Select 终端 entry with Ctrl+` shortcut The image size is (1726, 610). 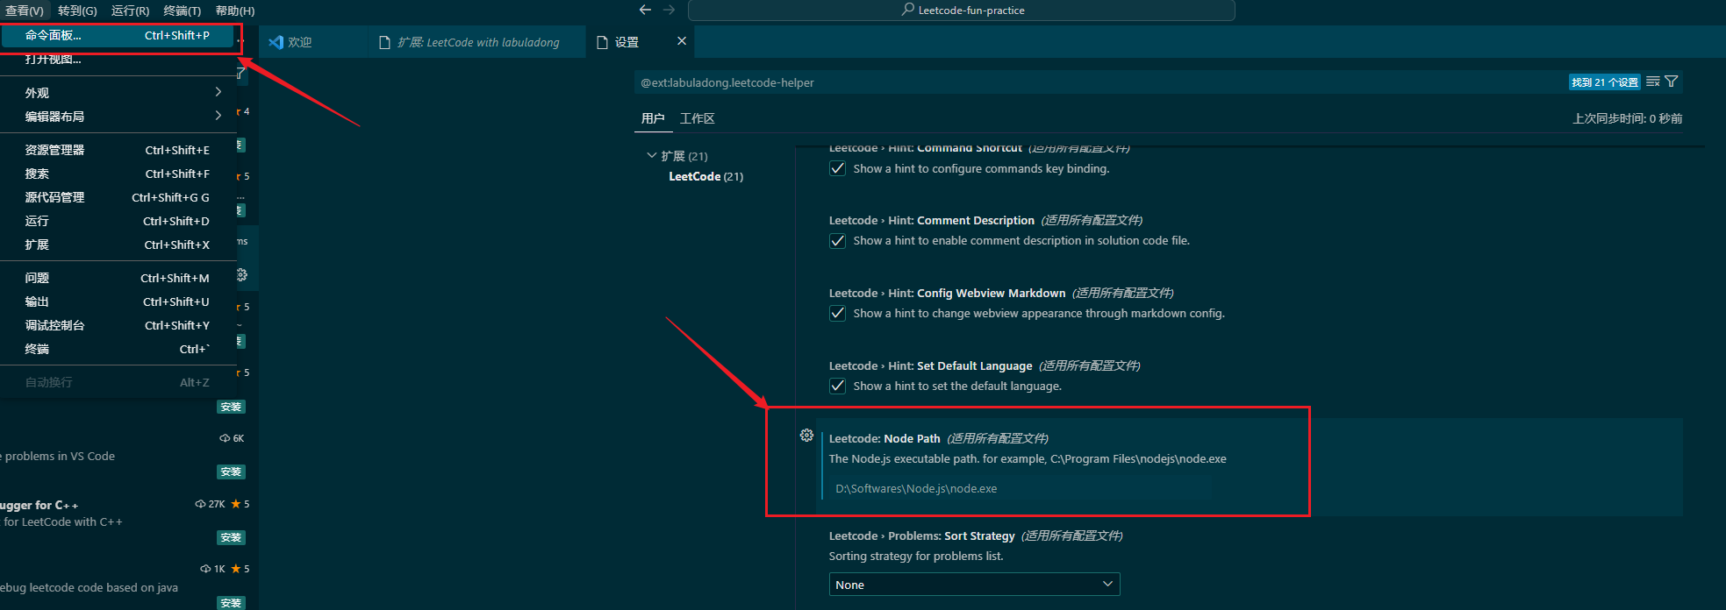click(x=118, y=349)
